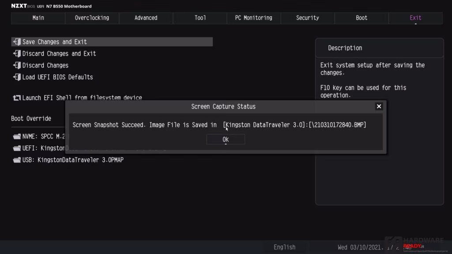This screenshot has width=452, height=254.
Task: Select Load UEFI BIOS Defaults
Action: click(58, 77)
